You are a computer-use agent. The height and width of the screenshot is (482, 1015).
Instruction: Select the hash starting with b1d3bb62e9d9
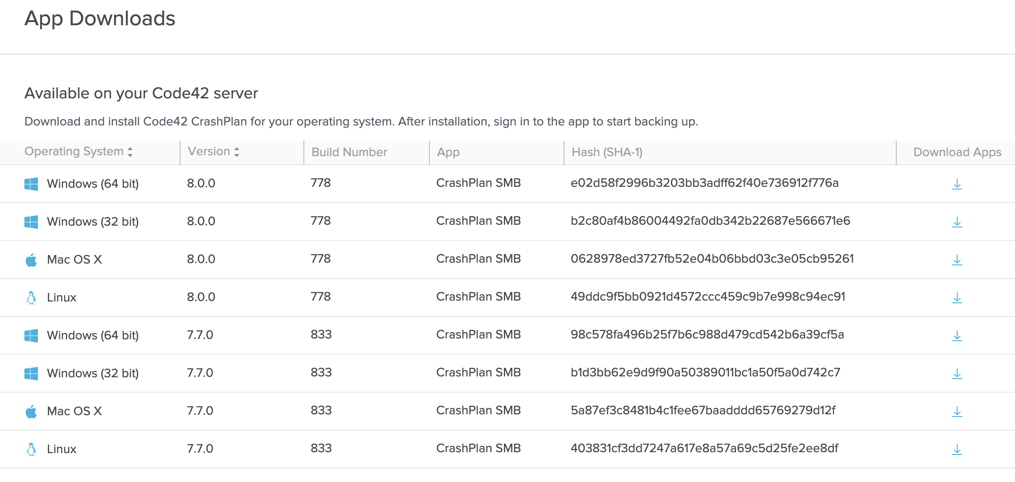click(x=705, y=372)
